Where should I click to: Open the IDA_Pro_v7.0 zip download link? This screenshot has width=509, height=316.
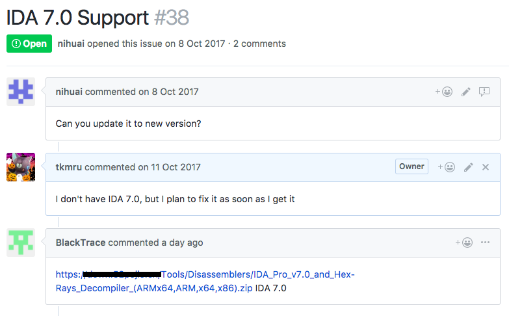pos(205,282)
